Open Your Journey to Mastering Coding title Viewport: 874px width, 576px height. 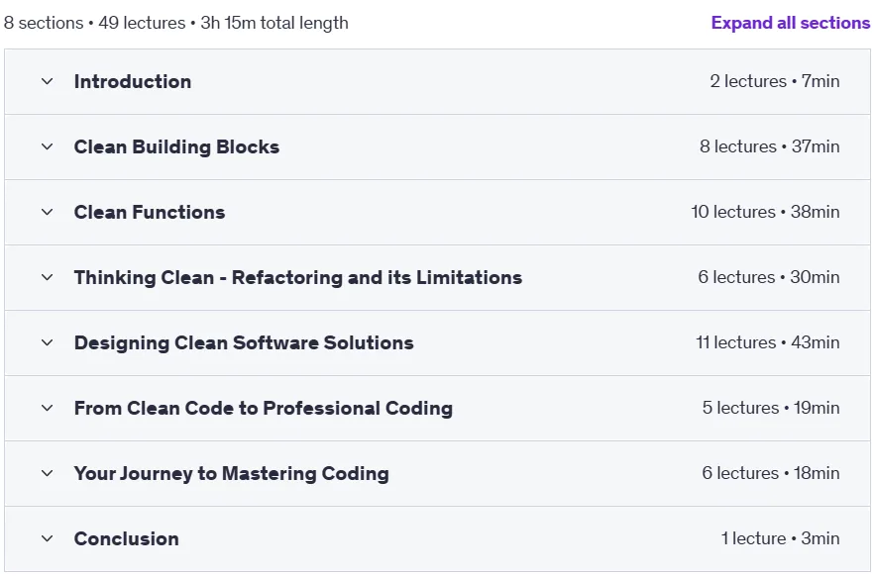coord(231,474)
